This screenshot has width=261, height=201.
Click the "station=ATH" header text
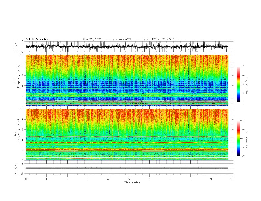[x=122, y=39]
